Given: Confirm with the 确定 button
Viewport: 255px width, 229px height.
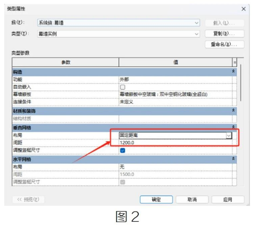Looking at the screenshot, I should click(x=156, y=199).
